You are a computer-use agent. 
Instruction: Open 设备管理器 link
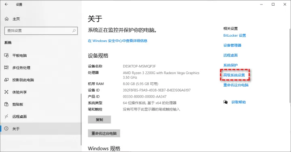point(232,46)
